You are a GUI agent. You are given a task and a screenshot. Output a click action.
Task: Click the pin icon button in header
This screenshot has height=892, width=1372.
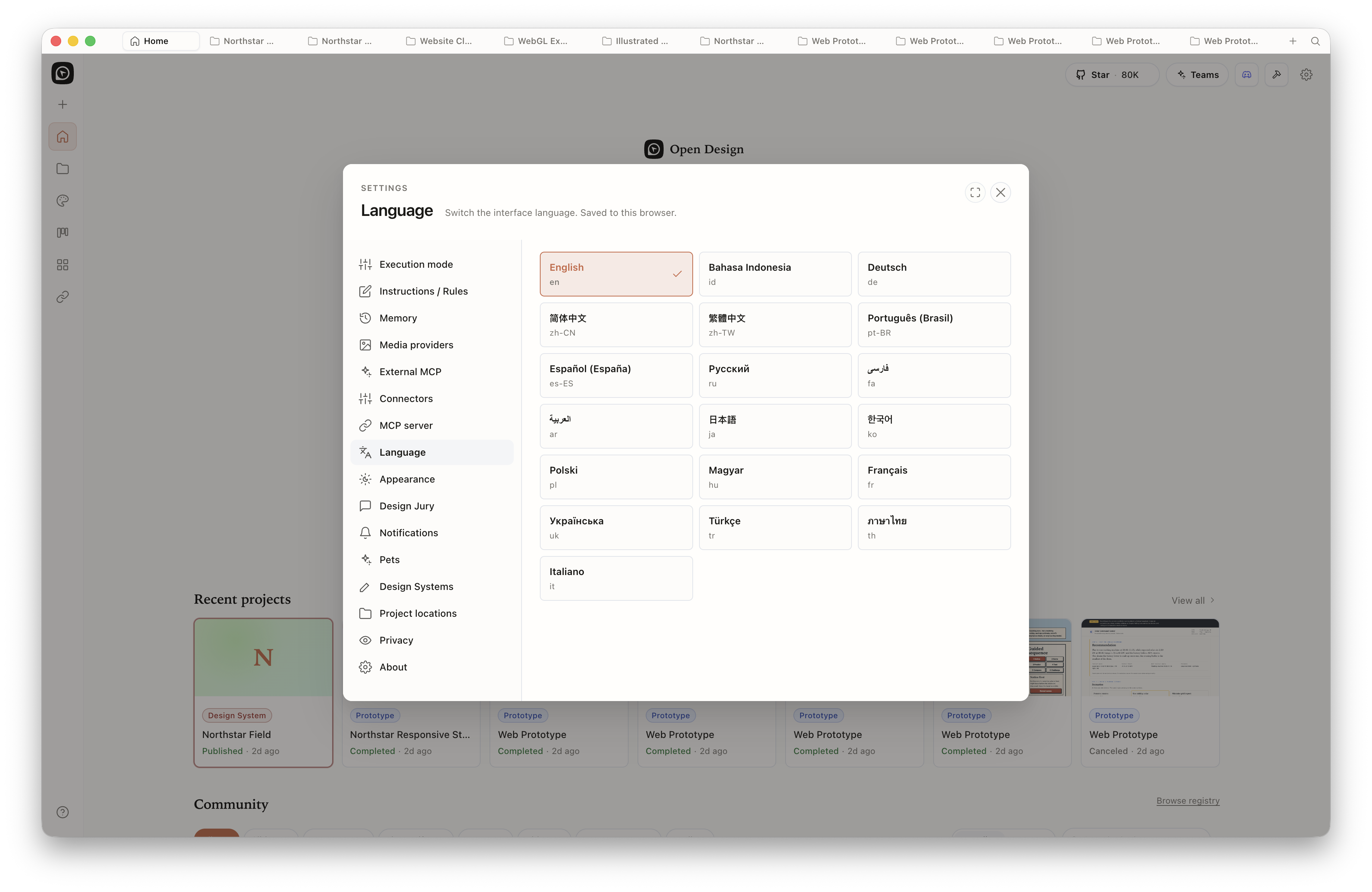(x=1276, y=75)
